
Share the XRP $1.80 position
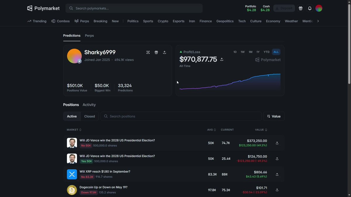277,175
